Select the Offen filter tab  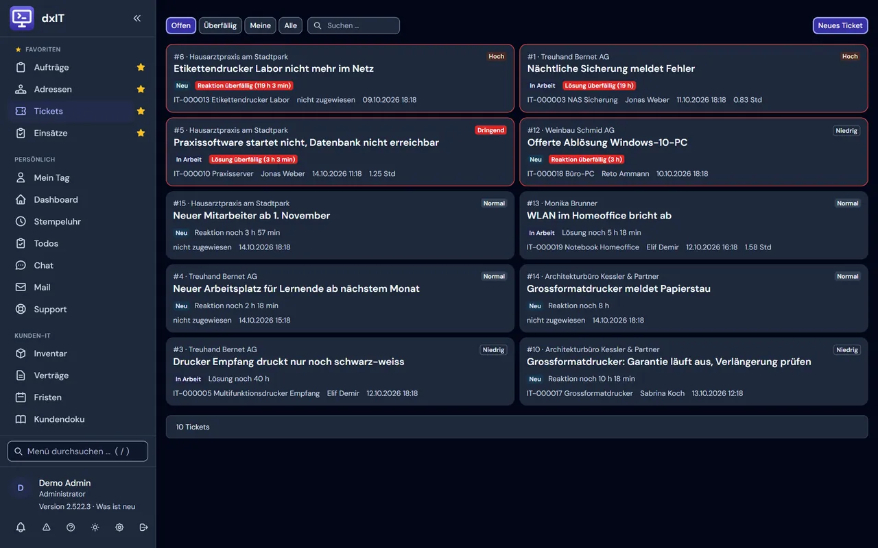[181, 25]
